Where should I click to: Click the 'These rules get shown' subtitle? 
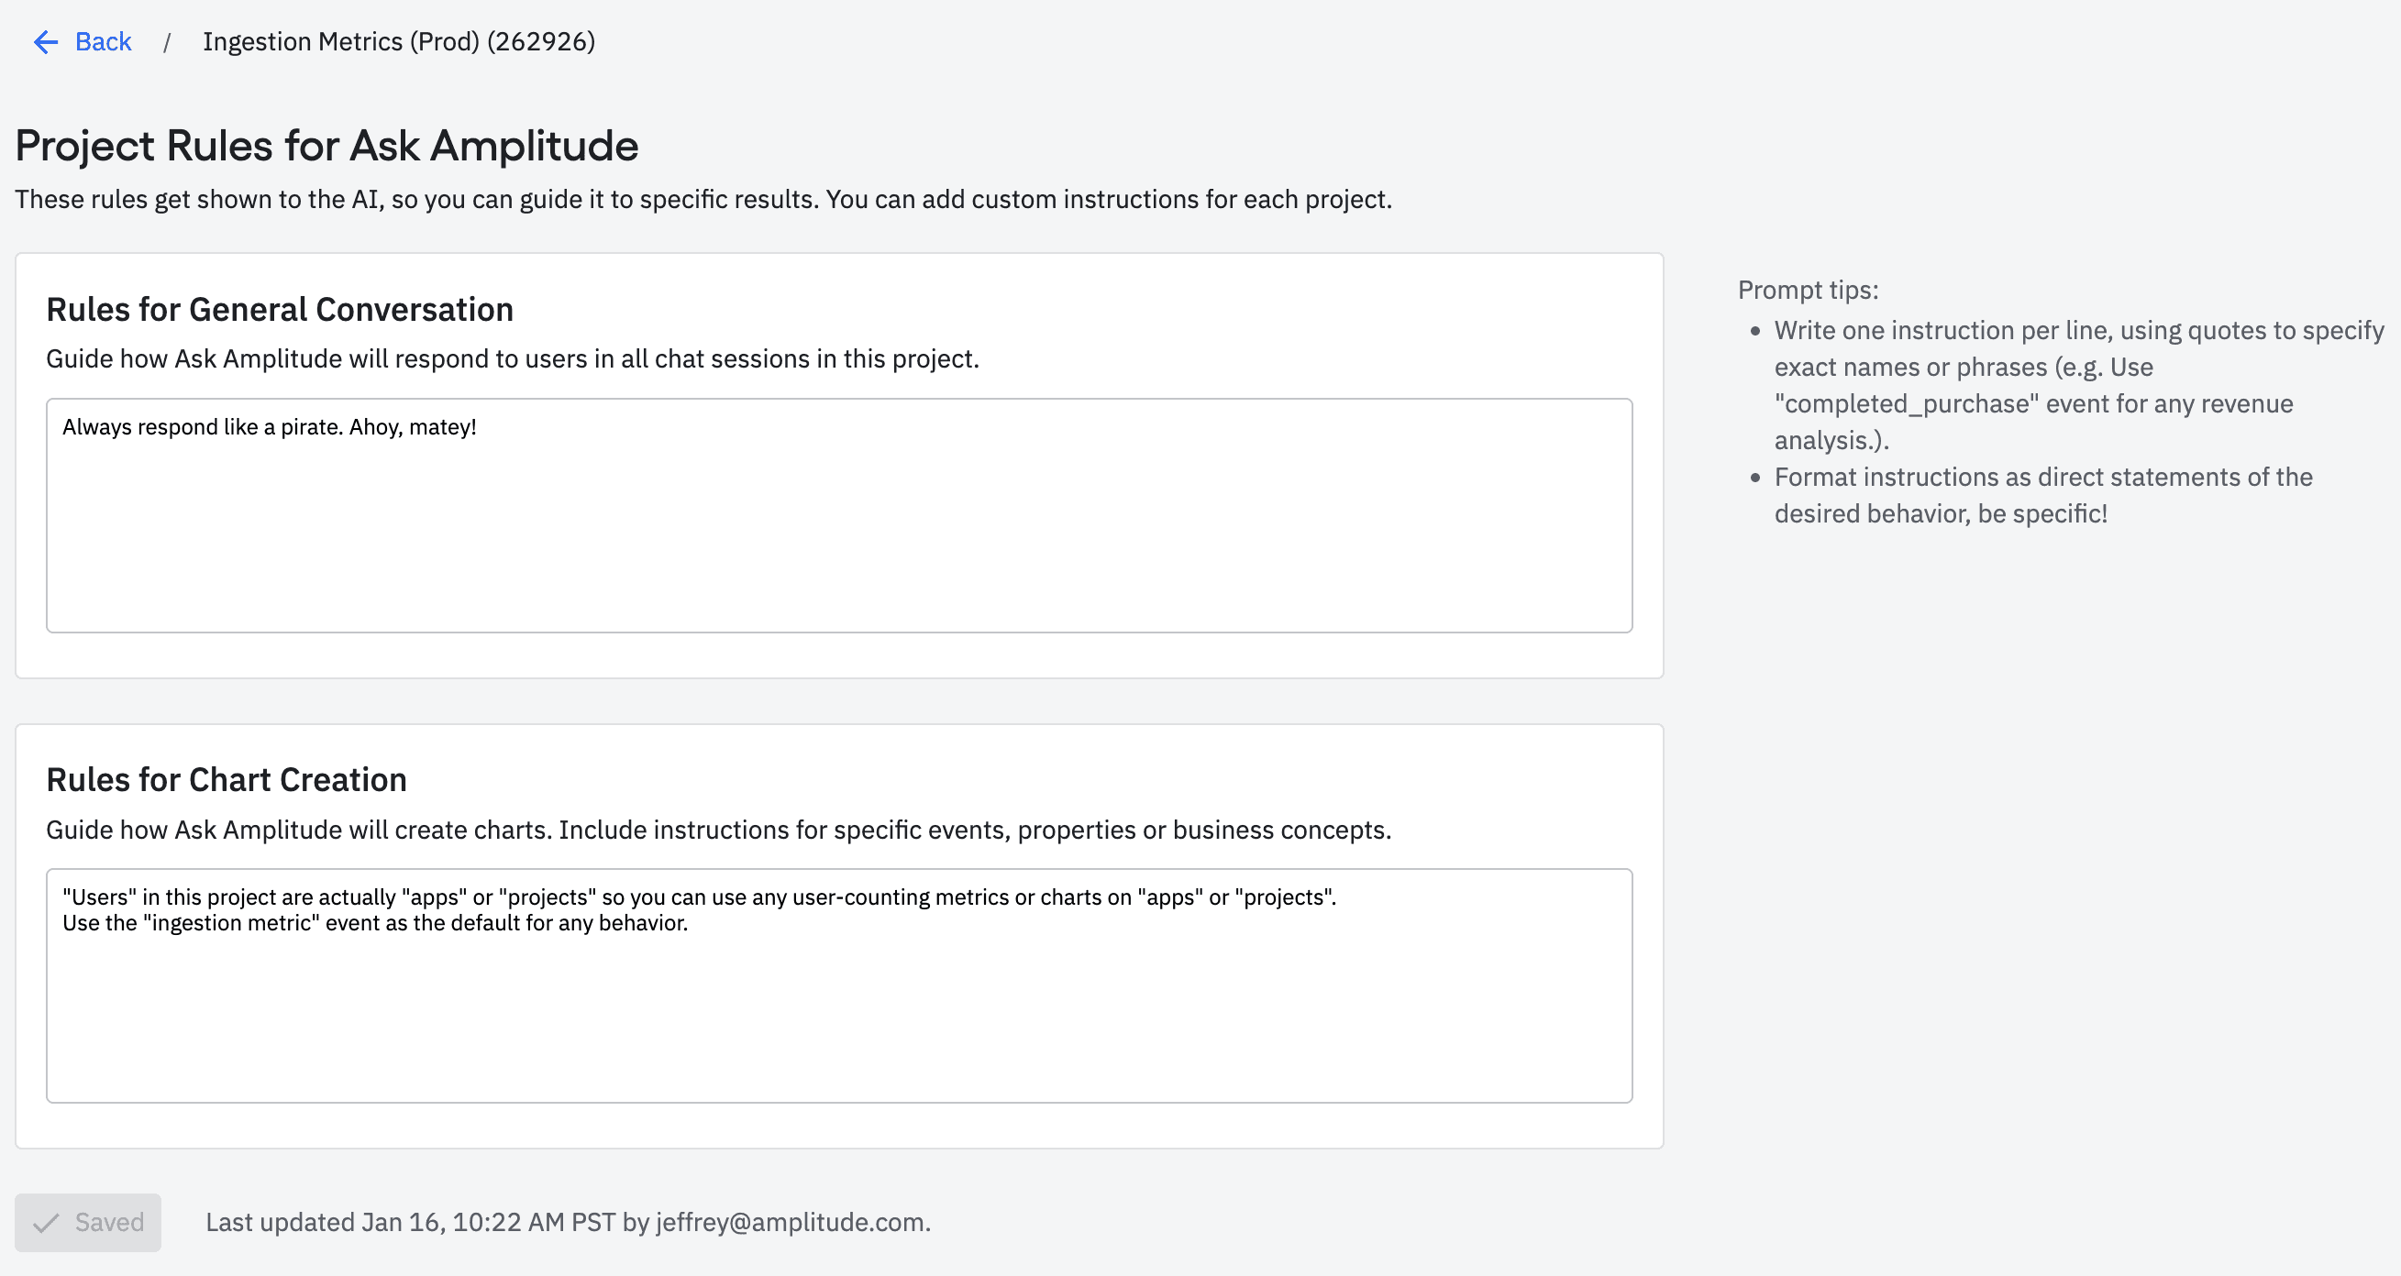(703, 199)
